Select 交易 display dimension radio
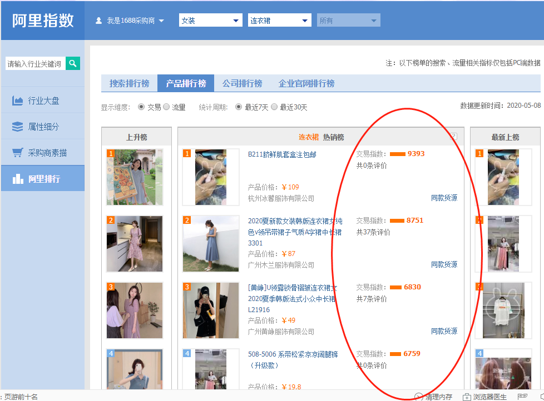544x401 pixels. pos(141,107)
